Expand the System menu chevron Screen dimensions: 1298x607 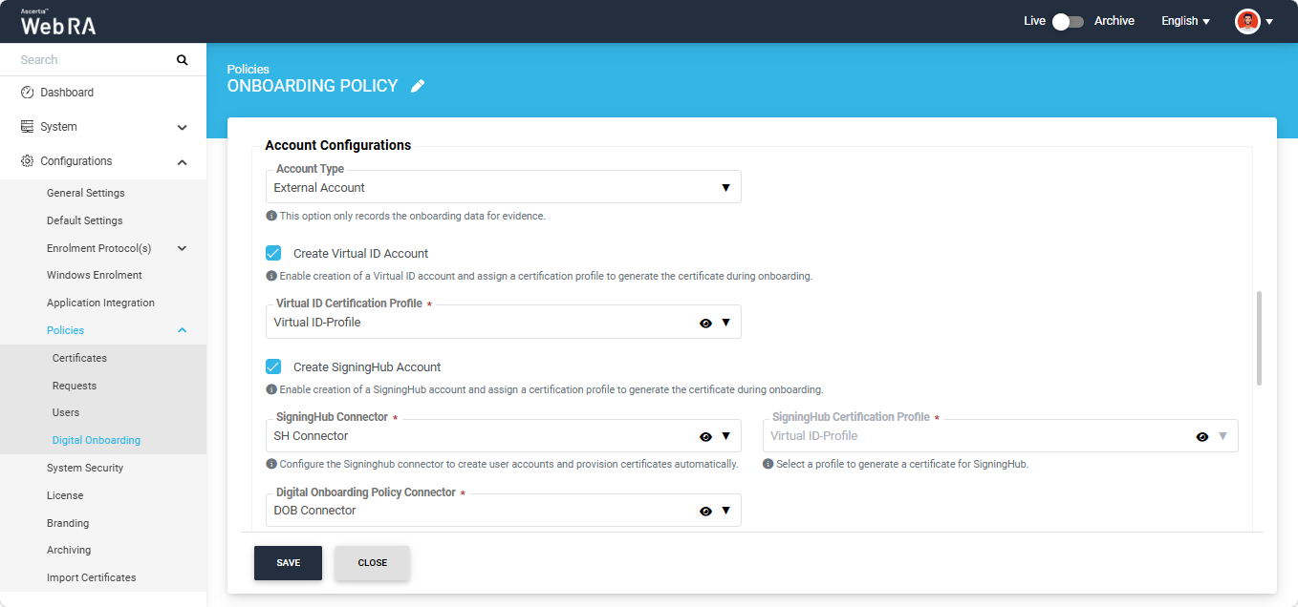click(182, 127)
